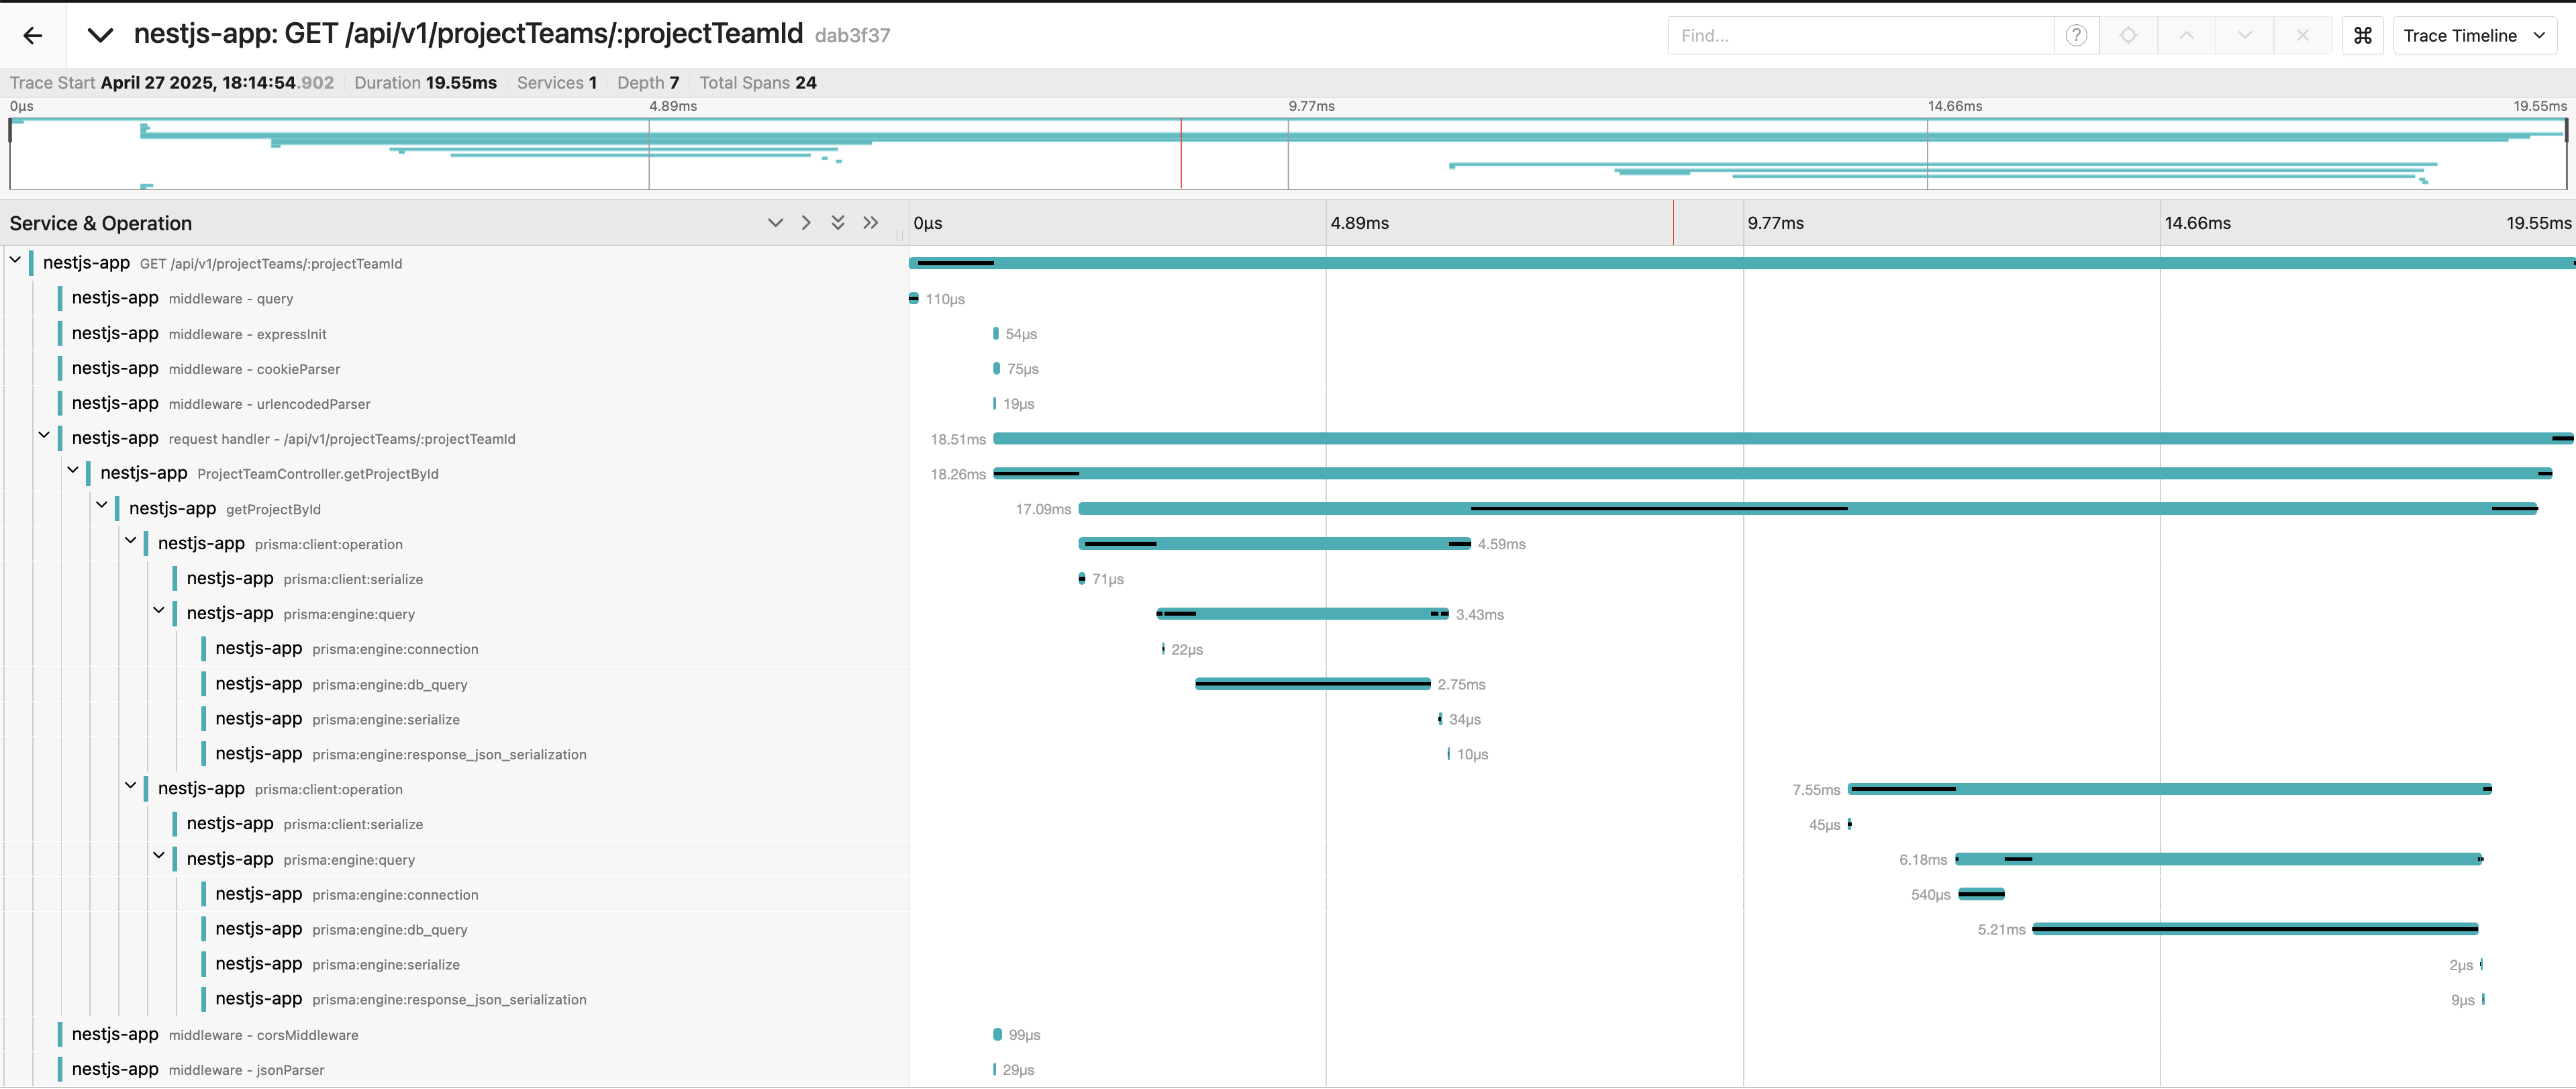Collapse ProjectTeamController.getProjectById span

click(73, 471)
